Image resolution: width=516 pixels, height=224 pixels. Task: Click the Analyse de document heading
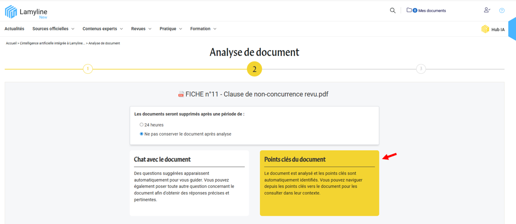point(255,53)
